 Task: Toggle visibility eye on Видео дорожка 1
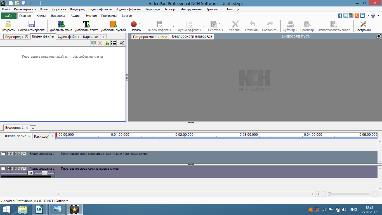(x=10, y=154)
